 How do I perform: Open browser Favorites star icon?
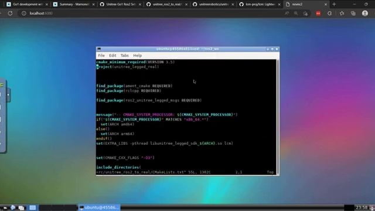342,13
